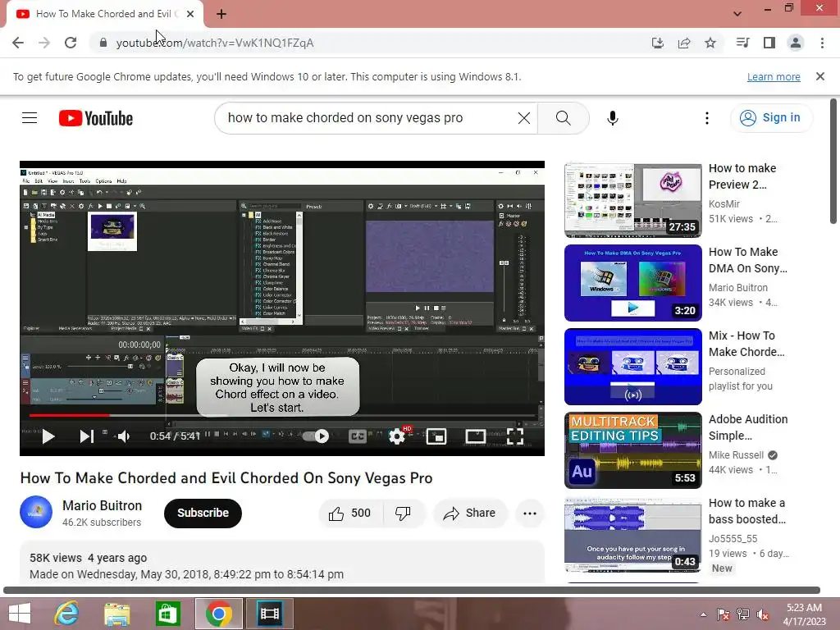Screen dimensions: 840x630
Task: Open video player settings gear
Action: pos(397,436)
